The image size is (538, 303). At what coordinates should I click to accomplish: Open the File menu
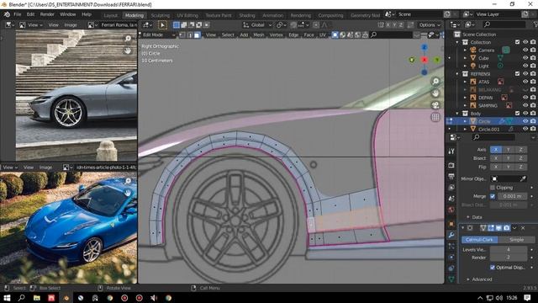pos(18,14)
